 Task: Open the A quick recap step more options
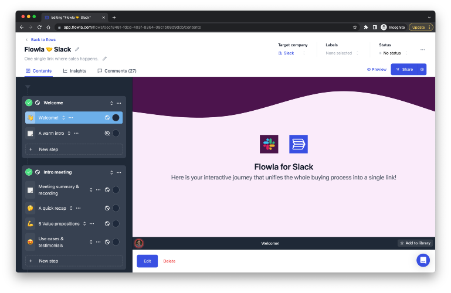tap(78, 208)
